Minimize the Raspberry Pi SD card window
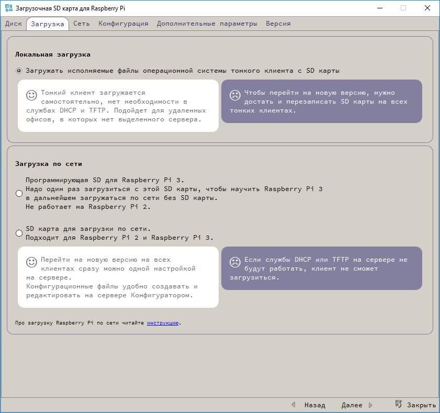 pyautogui.click(x=379, y=8)
